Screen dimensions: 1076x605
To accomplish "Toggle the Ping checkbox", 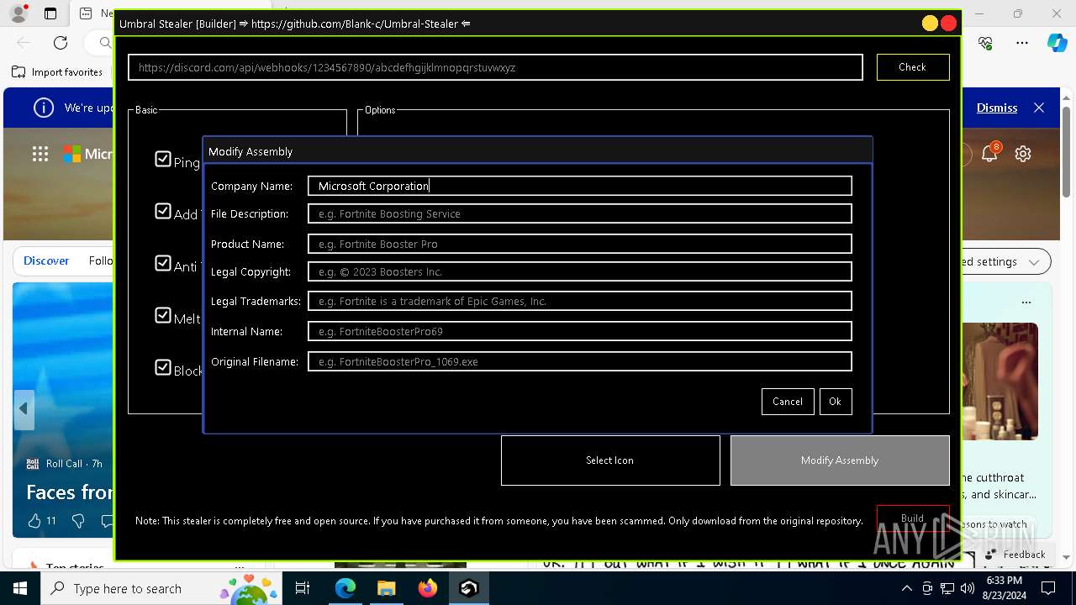I will point(163,159).
